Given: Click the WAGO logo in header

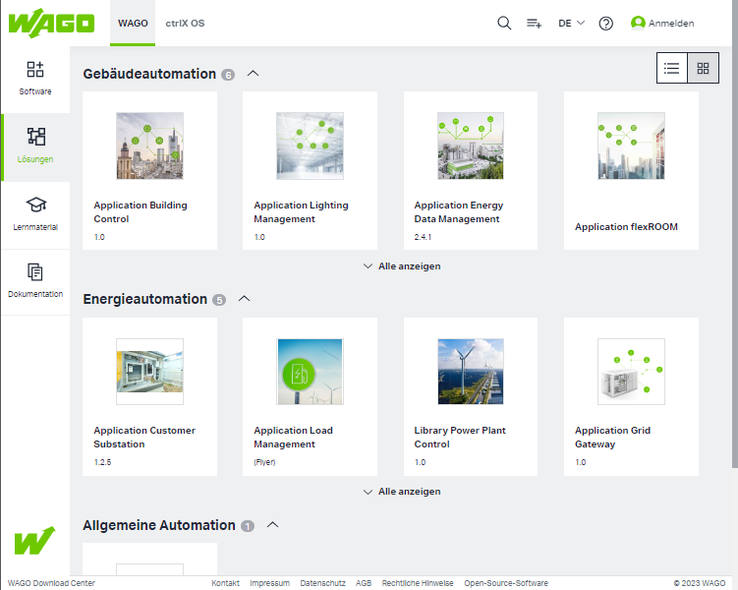Looking at the screenshot, I should tap(51, 23).
